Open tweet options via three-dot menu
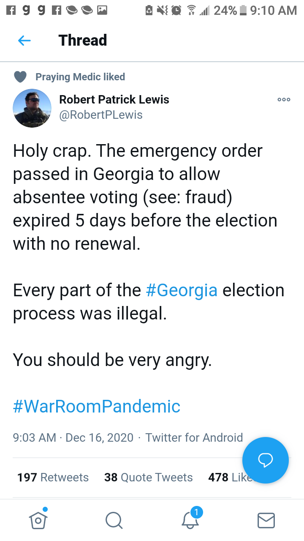304x541 pixels. point(284,100)
